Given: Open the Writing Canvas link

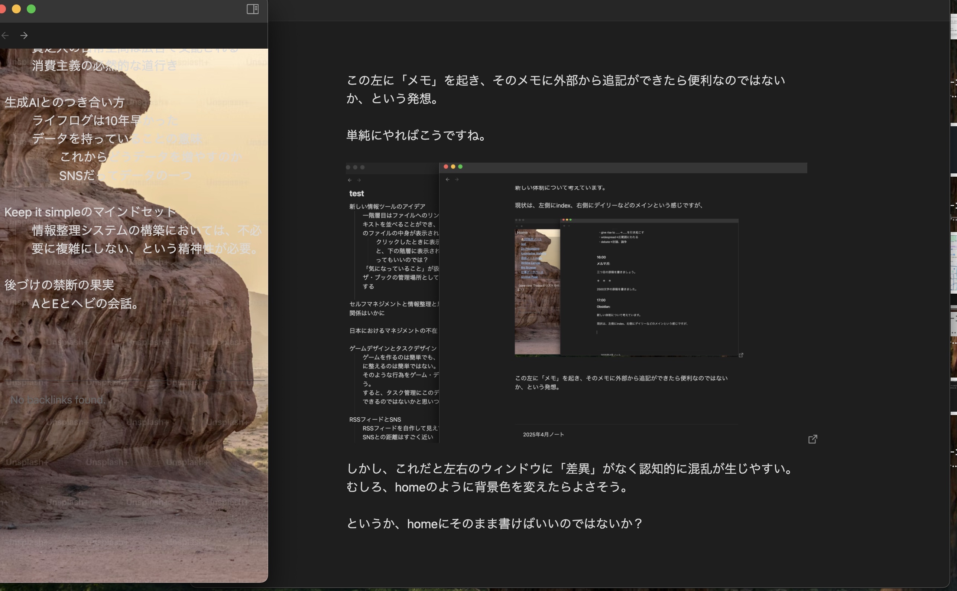Looking at the screenshot, I should point(531,264).
